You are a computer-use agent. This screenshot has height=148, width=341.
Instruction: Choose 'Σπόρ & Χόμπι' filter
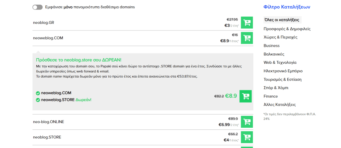click(276, 88)
